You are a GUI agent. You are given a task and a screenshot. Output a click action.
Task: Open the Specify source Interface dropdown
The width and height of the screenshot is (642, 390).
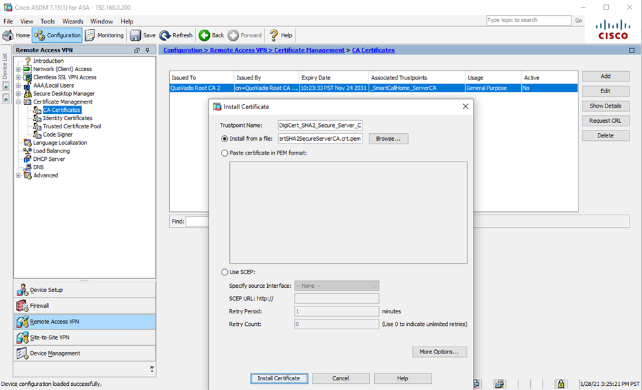[337, 286]
